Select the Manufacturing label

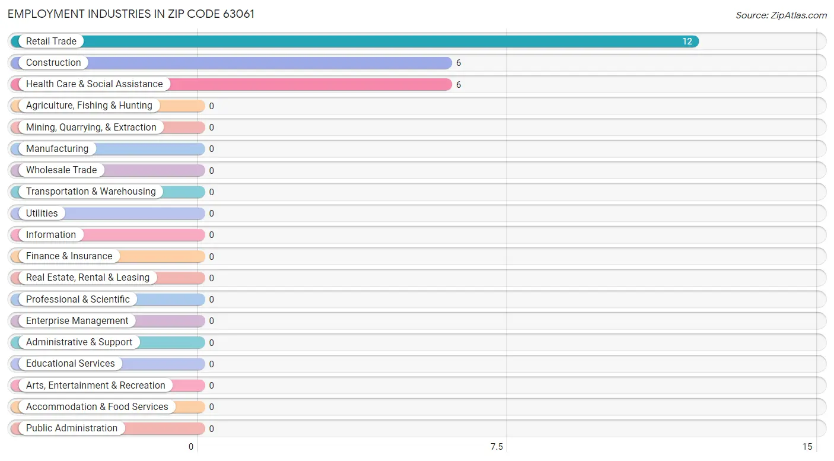click(57, 149)
